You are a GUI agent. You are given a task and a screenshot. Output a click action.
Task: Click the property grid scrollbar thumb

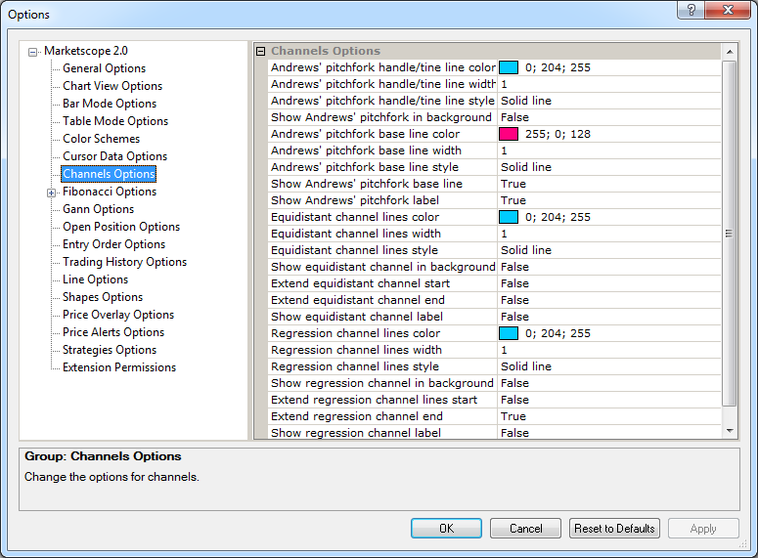(x=730, y=234)
